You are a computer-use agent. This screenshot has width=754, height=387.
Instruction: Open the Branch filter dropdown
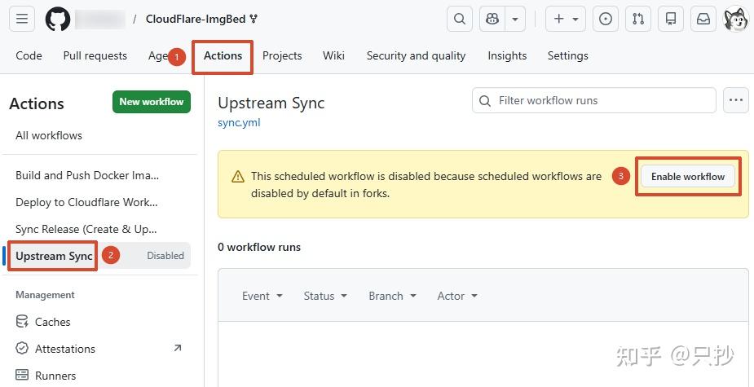(392, 296)
